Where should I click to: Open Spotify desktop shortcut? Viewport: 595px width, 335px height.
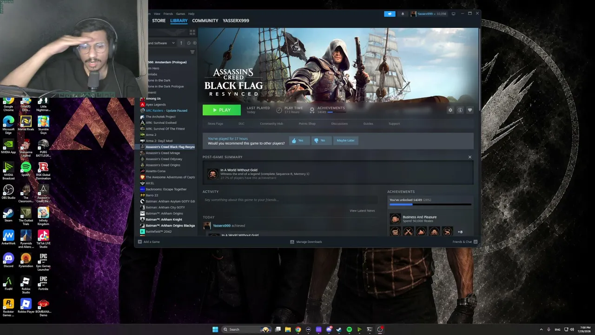click(26, 170)
